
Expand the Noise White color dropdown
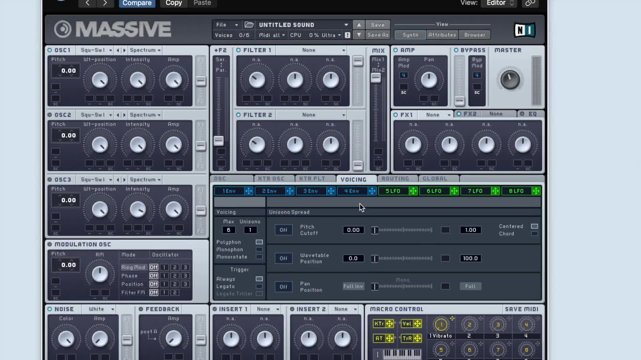113,309
